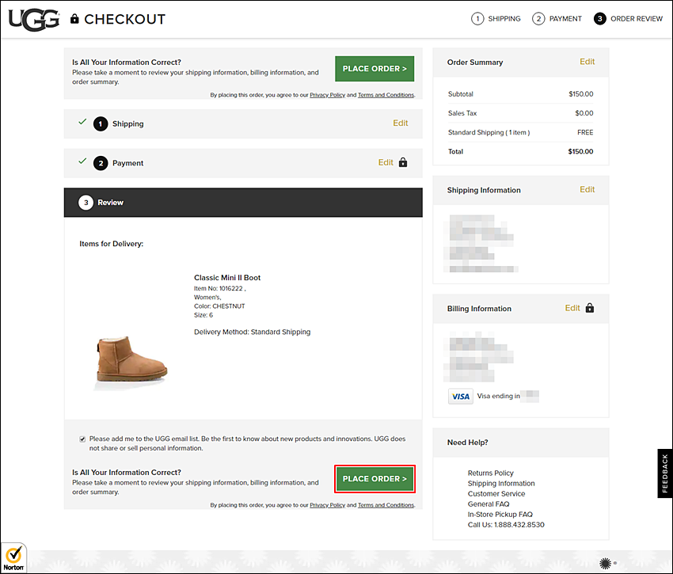The height and width of the screenshot is (574, 673).
Task: Edit the Billing Information panel
Action: tap(572, 308)
